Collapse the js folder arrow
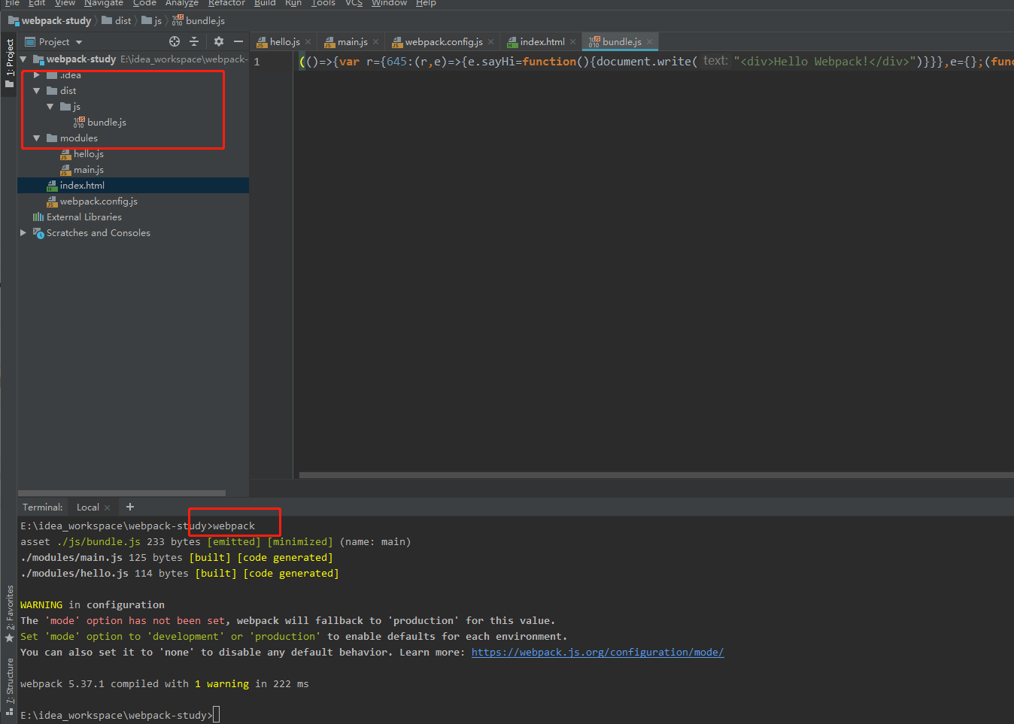This screenshot has height=724, width=1014. tap(50, 107)
